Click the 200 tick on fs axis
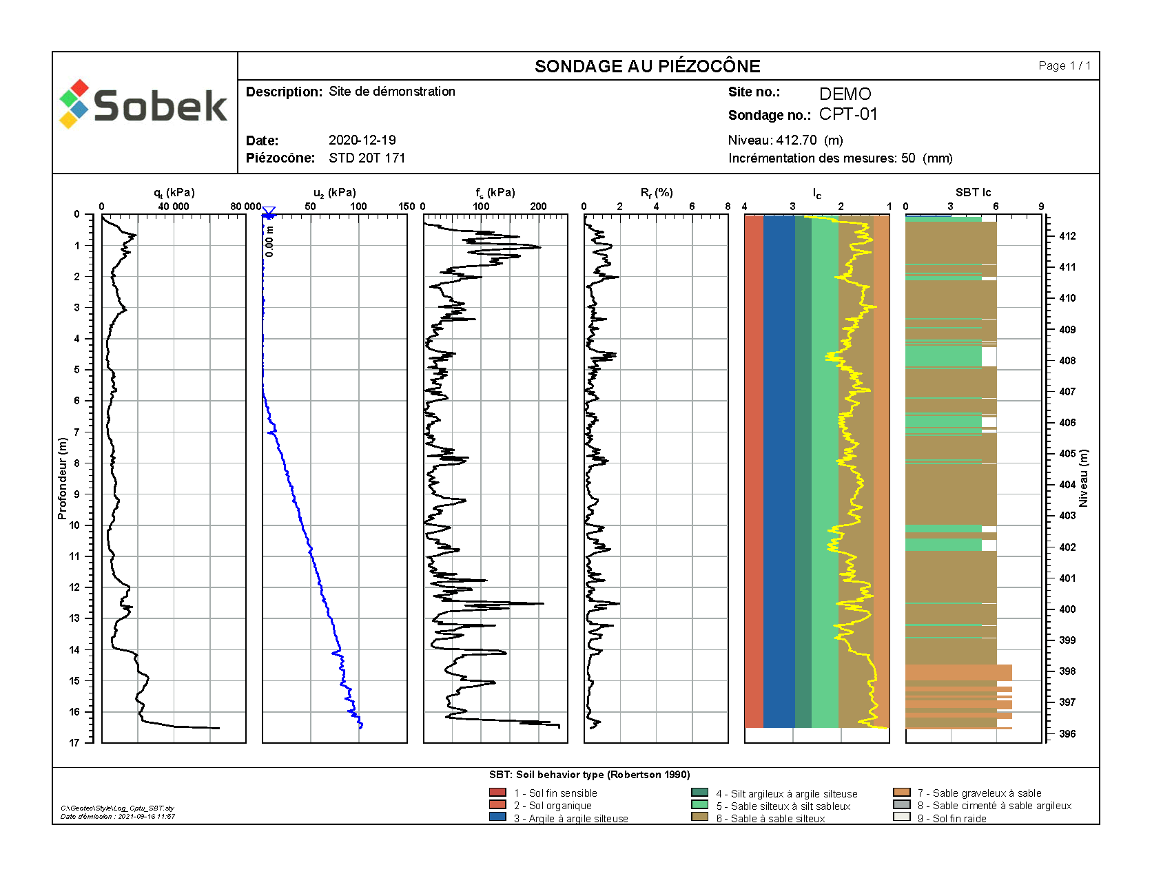 (538, 207)
